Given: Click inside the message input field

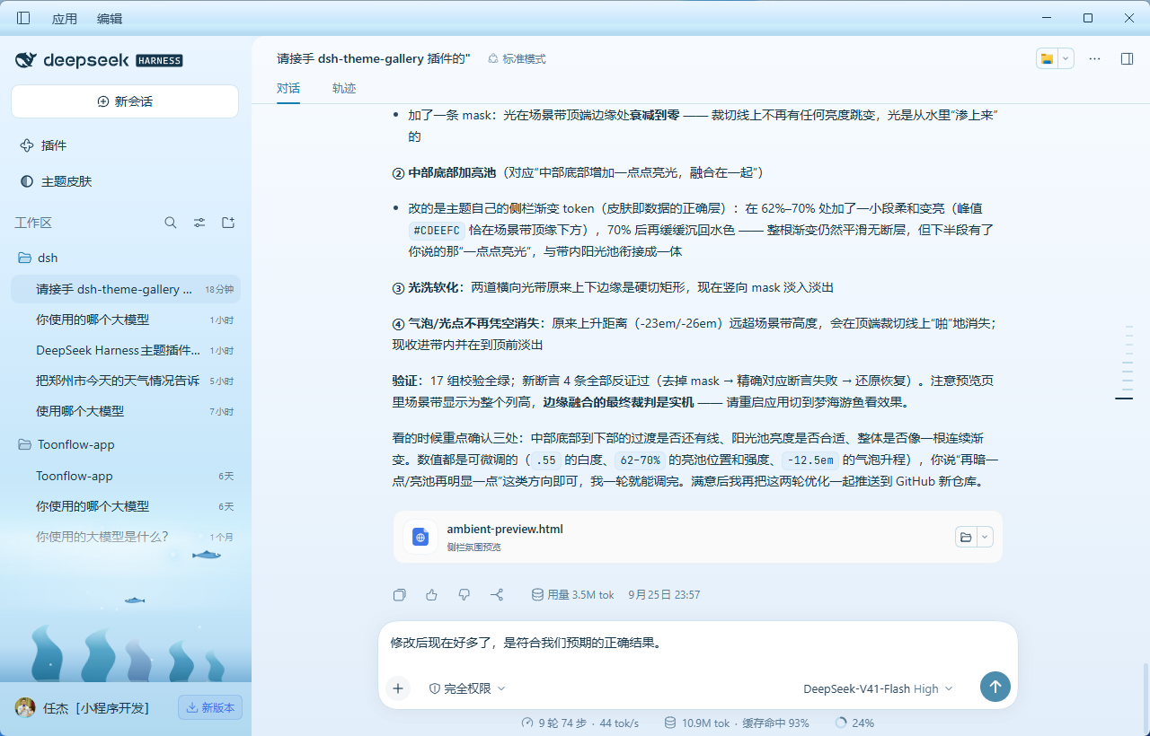Looking at the screenshot, I should click(x=697, y=644).
